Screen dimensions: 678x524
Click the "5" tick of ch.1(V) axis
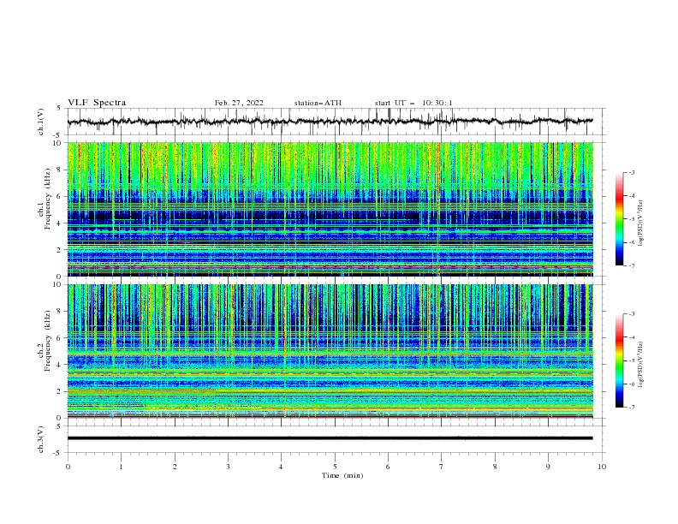click(x=60, y=109)
